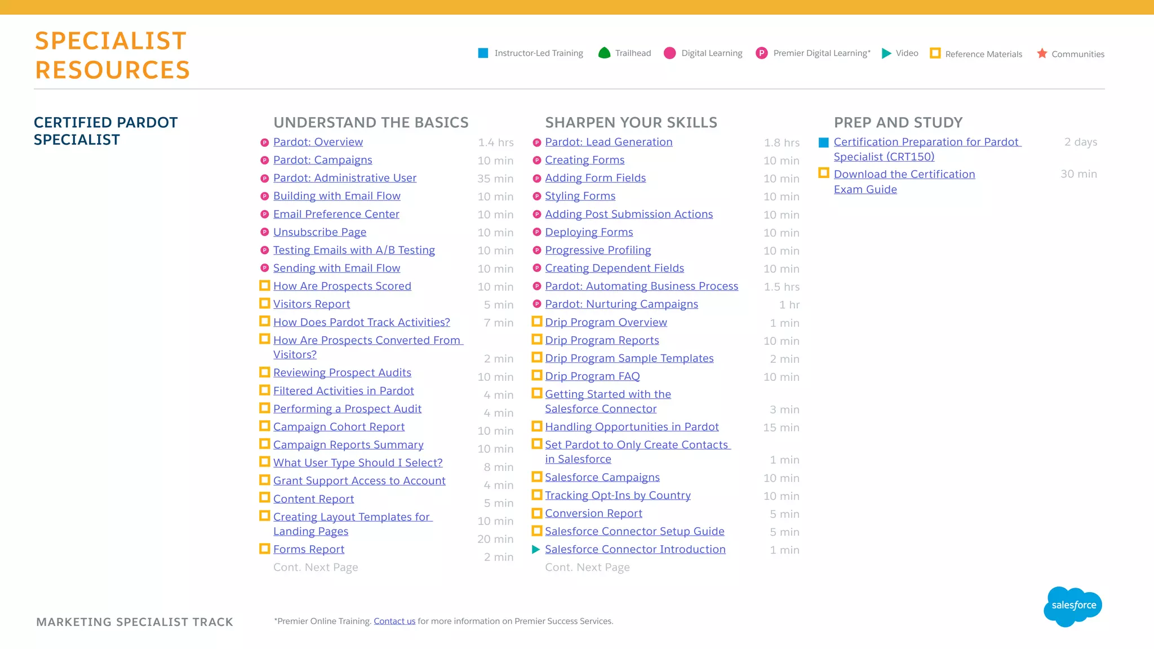Viewport: 1154px width, 649px height.
Task: Open Adding Post Submission Actions link
Action: pyautogui.click(x=629, y=214)
